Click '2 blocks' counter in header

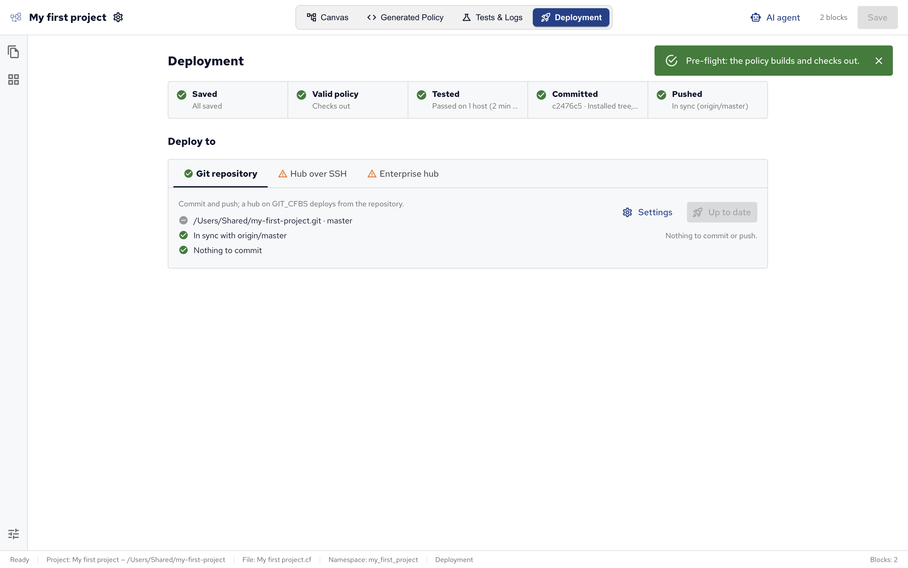[x=833, y=17]
